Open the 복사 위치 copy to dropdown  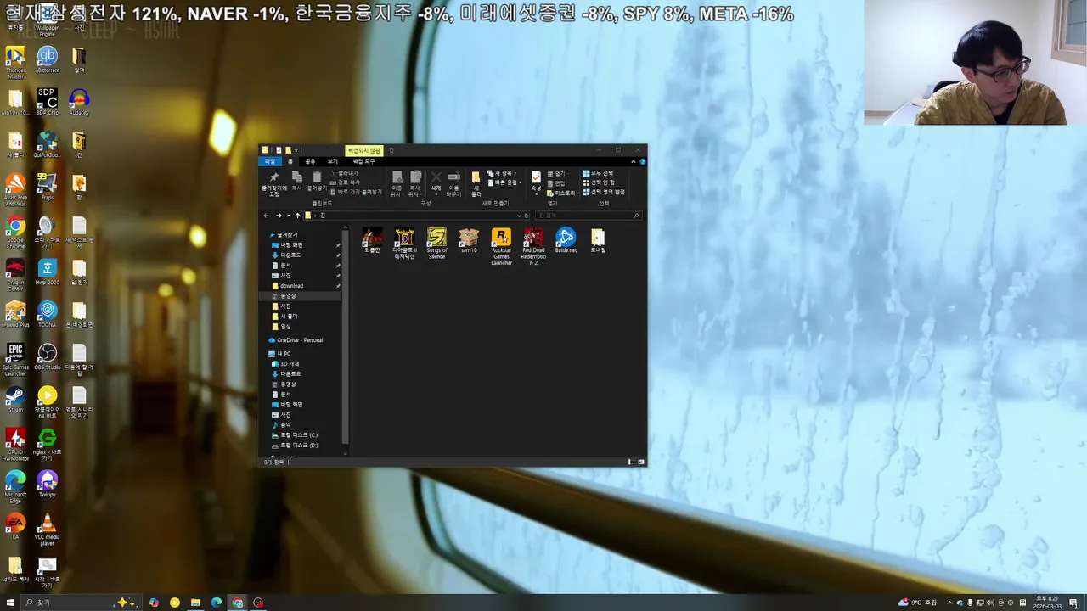coord(414,184)
